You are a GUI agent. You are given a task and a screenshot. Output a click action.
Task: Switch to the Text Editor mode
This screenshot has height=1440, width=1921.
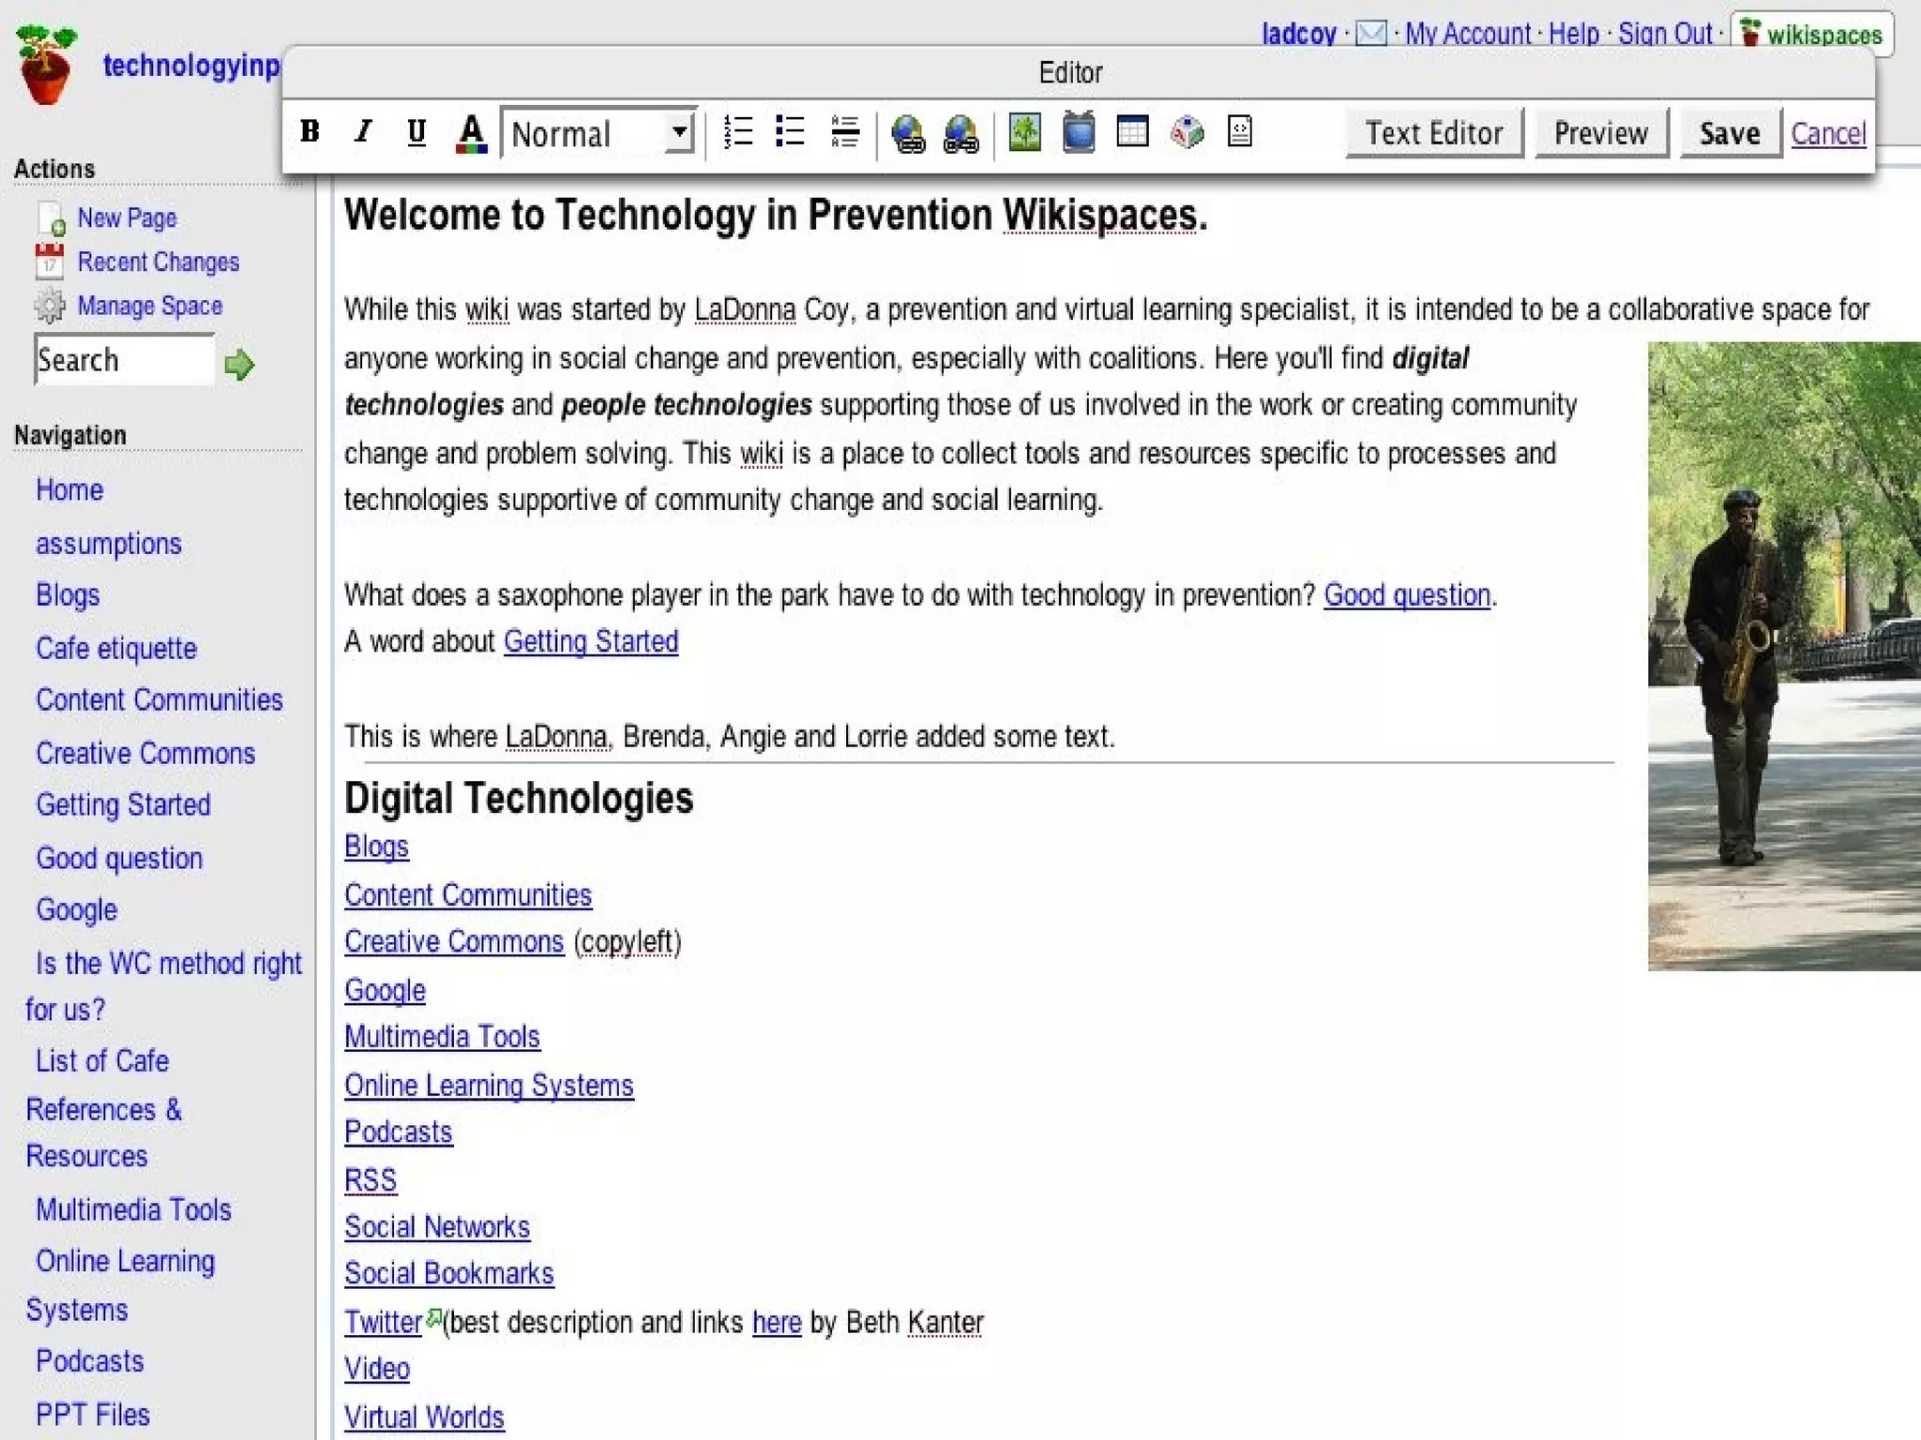coord(1433,133)
